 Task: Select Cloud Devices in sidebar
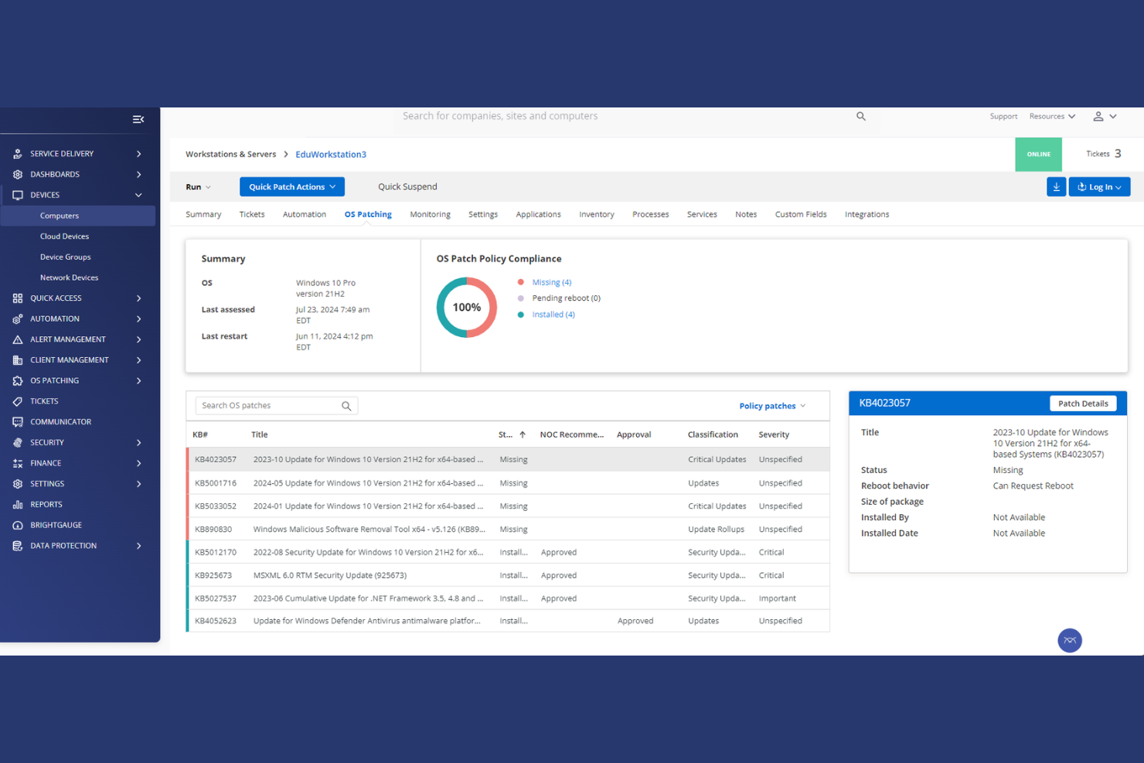tap(64, 237)
